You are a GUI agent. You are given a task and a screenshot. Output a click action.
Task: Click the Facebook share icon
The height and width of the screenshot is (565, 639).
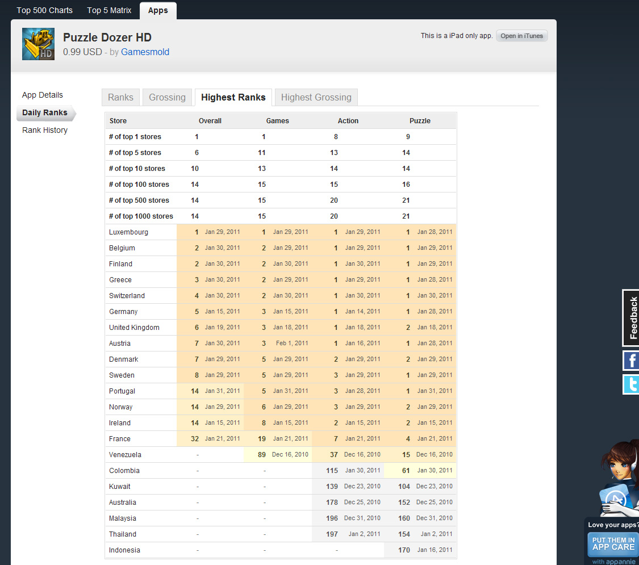tap(631, 361)
